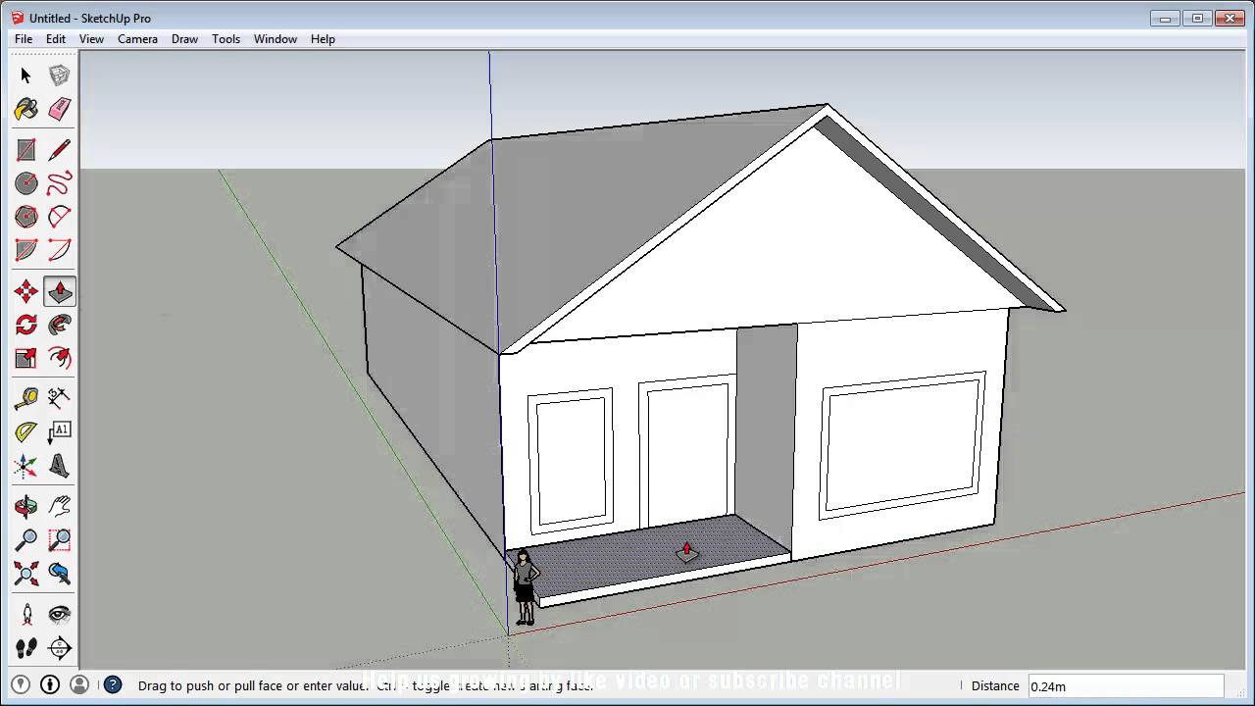This screenshot has width=1255, height=706.
Task: Select the Section Plane tool
Action: (x=60, y=647)
